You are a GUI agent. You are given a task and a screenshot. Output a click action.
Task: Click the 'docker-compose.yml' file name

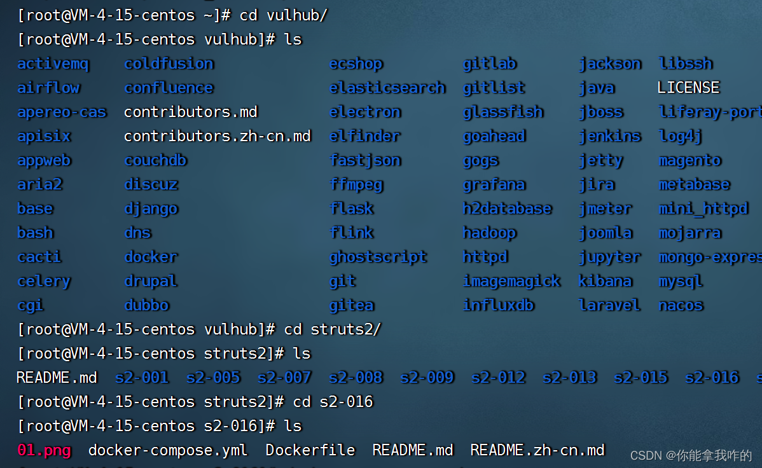pyautogui.click(x=168, y=450)
